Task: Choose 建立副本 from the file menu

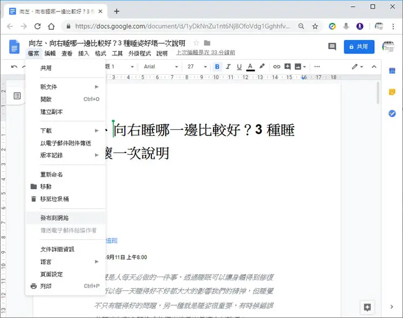Action: 66,112
